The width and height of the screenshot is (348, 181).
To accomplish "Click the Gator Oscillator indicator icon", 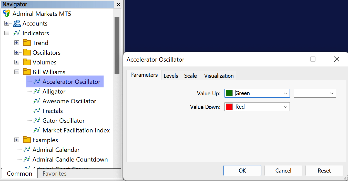I will pos(37,121).
